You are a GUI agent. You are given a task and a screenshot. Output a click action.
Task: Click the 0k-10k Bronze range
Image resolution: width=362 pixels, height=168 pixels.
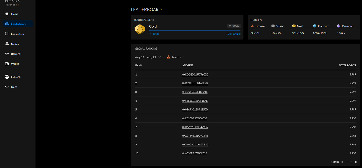point(255,33)
